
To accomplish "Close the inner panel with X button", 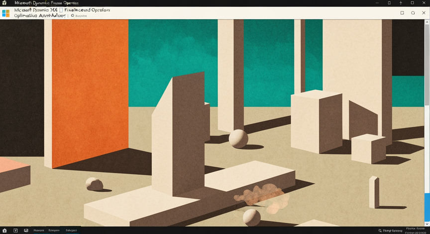I will 424,13.
